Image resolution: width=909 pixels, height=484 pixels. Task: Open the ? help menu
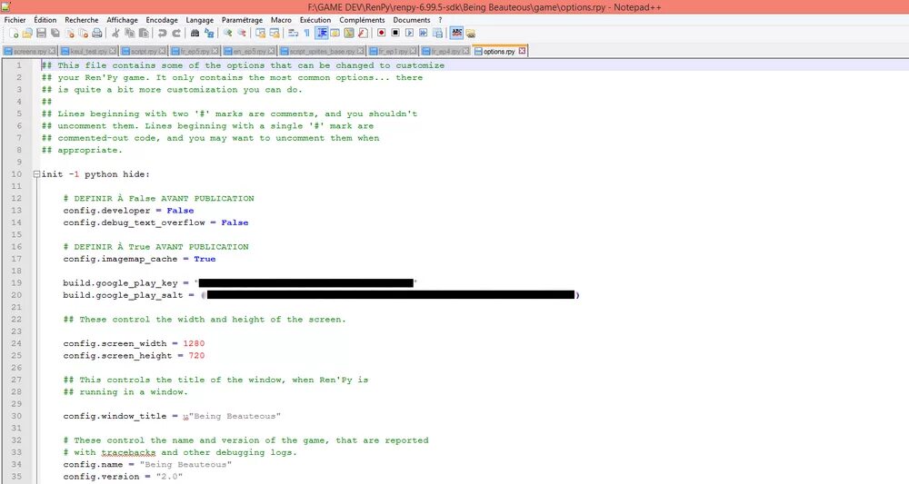[x=441, y=20]
